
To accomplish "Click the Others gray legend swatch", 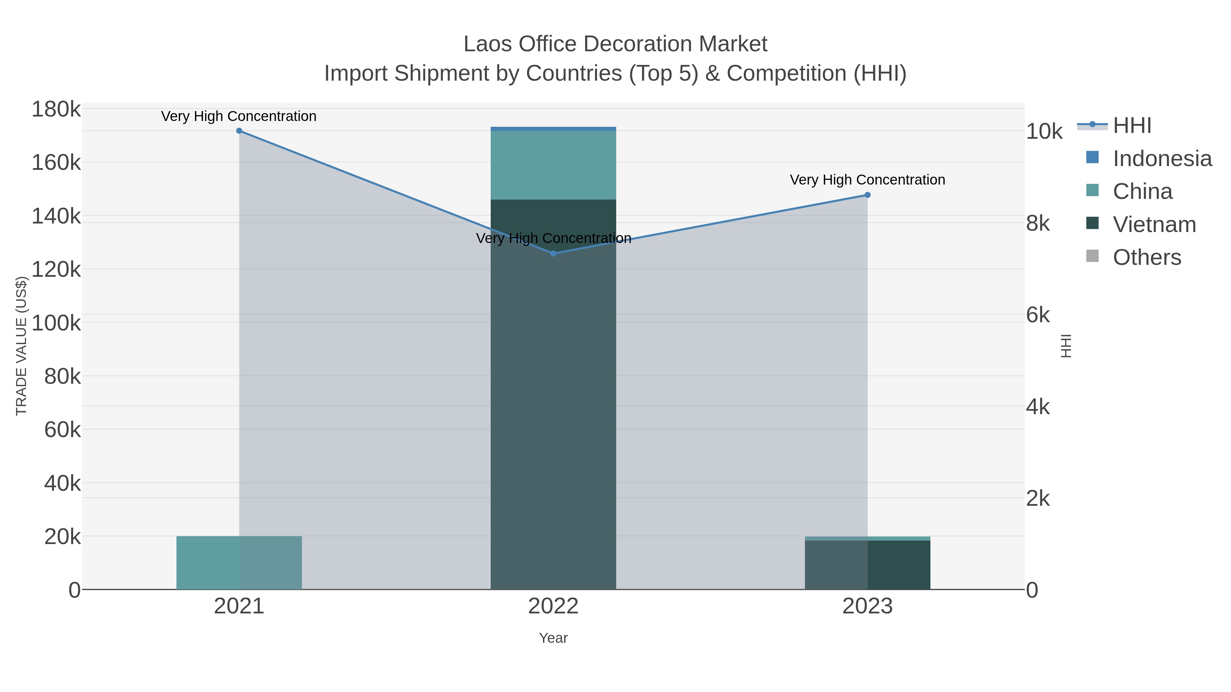I will point(1093,256).
